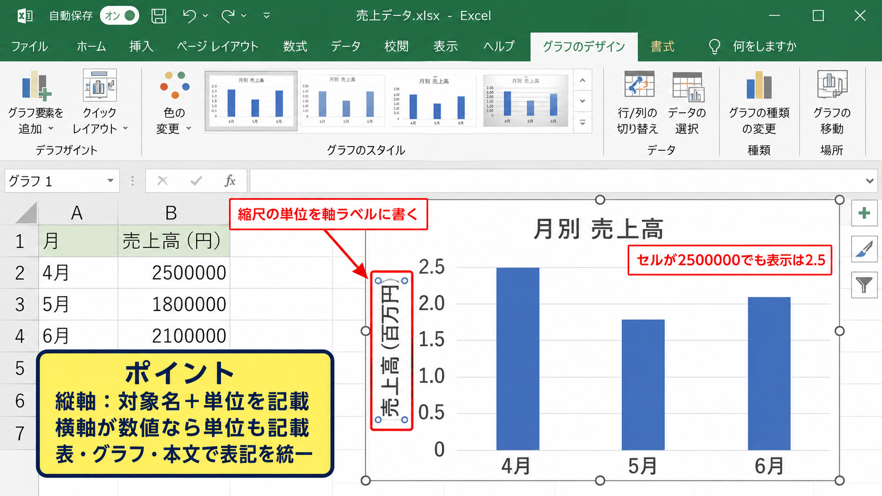Viewport: 882px width, 496px height.
Task: Switch to the 挿入 tab
Action: 141,46
